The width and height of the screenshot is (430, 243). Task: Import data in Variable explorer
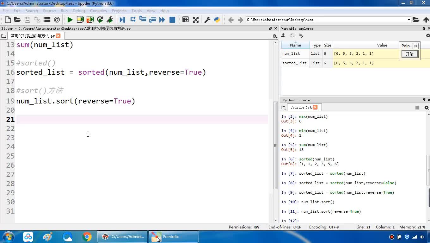283,35
